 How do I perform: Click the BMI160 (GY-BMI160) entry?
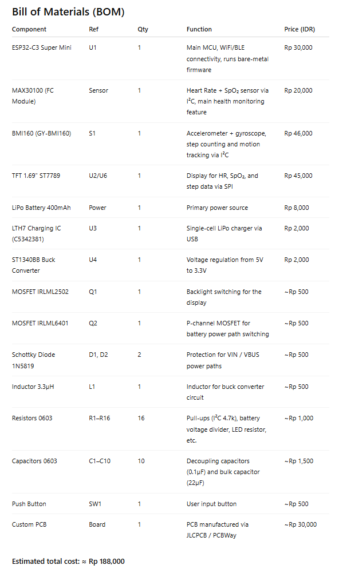(x=41, y=133)
